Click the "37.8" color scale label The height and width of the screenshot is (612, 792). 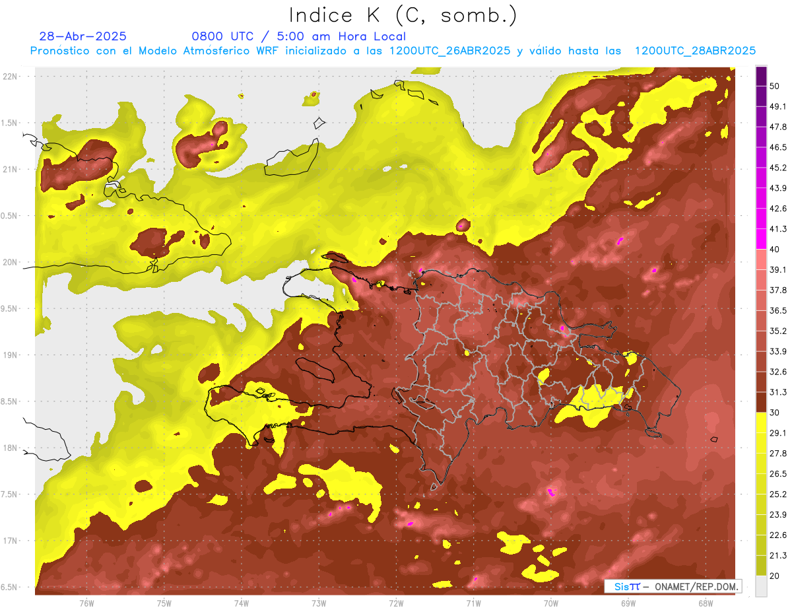[x=778, y=290]
